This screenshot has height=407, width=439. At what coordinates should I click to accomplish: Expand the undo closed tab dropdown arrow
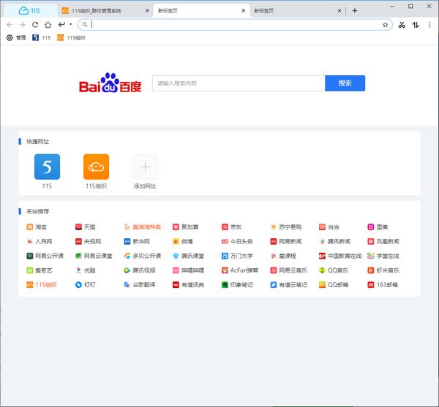[70, 24]
